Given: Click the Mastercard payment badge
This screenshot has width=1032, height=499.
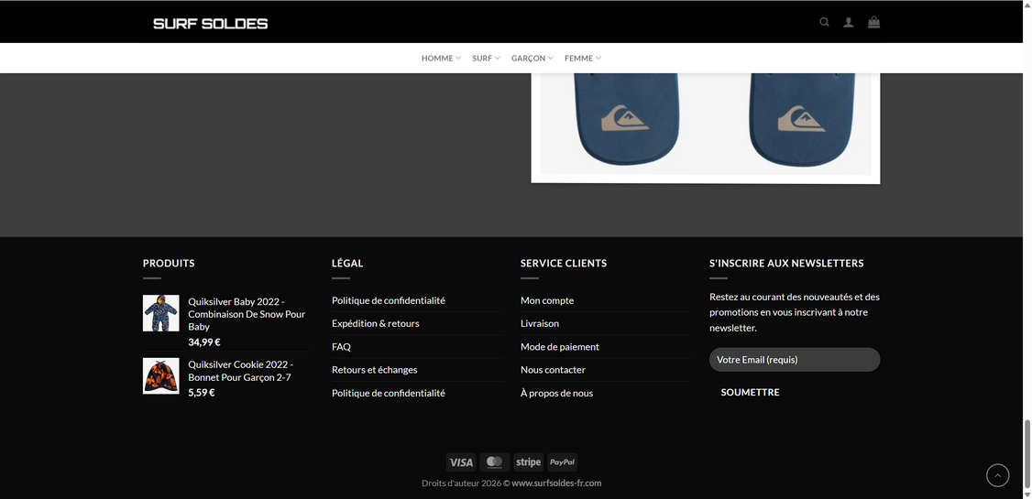Looking at the screenshot, I should 494,462.
